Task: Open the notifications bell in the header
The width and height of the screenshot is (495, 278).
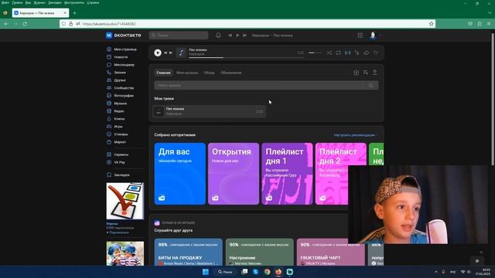Action: (218, 36)
